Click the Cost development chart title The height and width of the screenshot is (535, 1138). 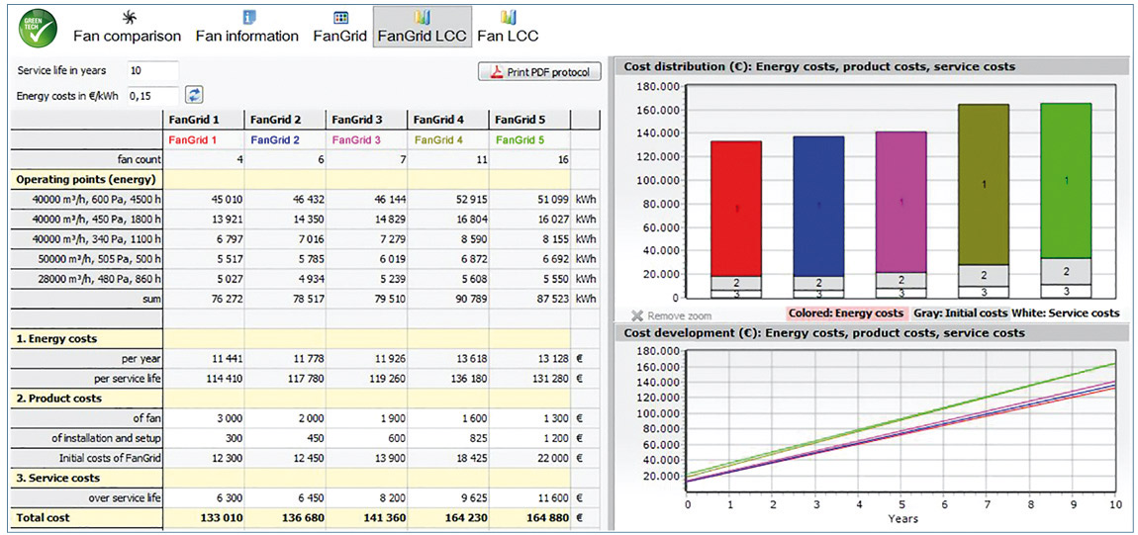[824, 332]
